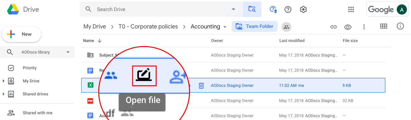Open the More actions three-dot menu
The height and width of the screenshot is (120, 411).
[364, 27]
